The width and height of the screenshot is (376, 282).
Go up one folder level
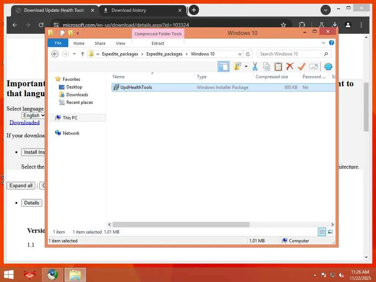[x=83, y=54]
